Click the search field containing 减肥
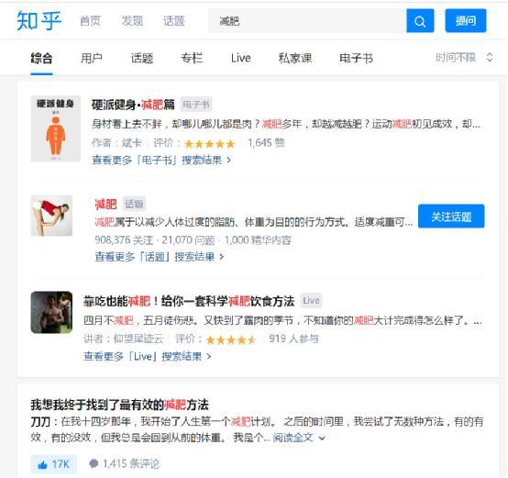The height and width of the screenshot is (478, 508). (x=307, y=21)
